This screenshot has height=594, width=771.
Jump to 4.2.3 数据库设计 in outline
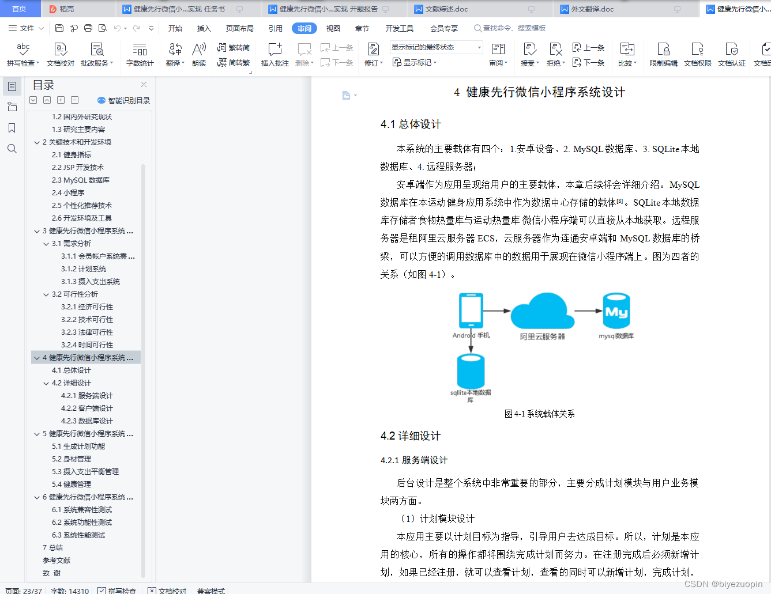point(87,421)
